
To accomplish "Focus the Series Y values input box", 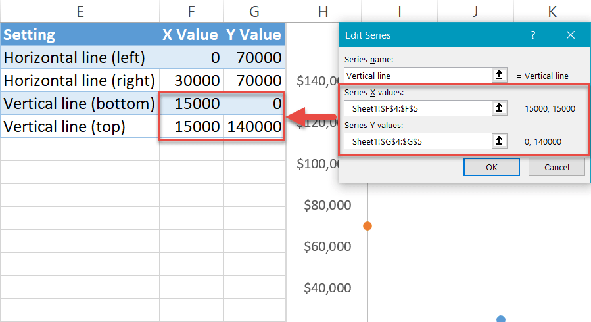I will (x=417, y=140).
